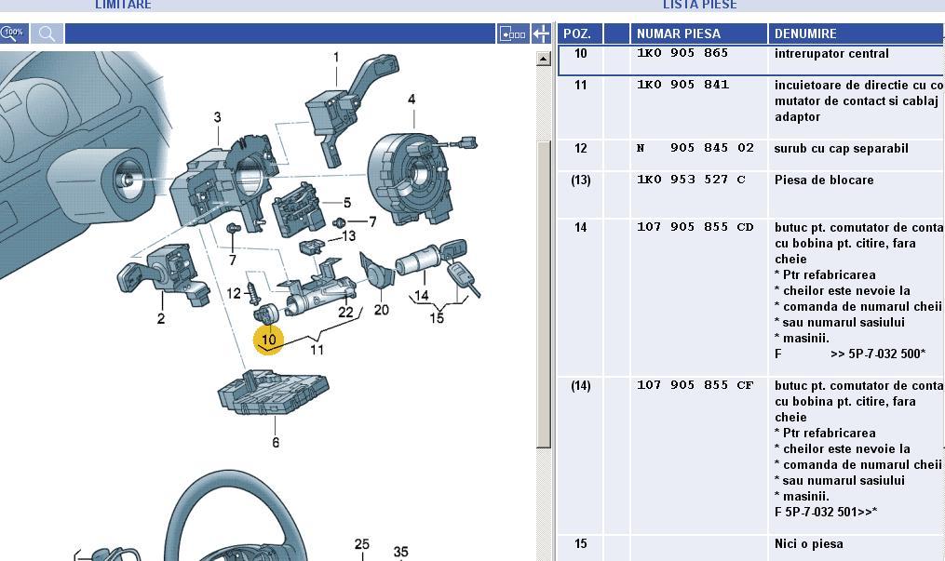The width and height of the screenshot is (945, 561).
Task: Select part number 1K0 905 841
Action: (x=682, y=85)
